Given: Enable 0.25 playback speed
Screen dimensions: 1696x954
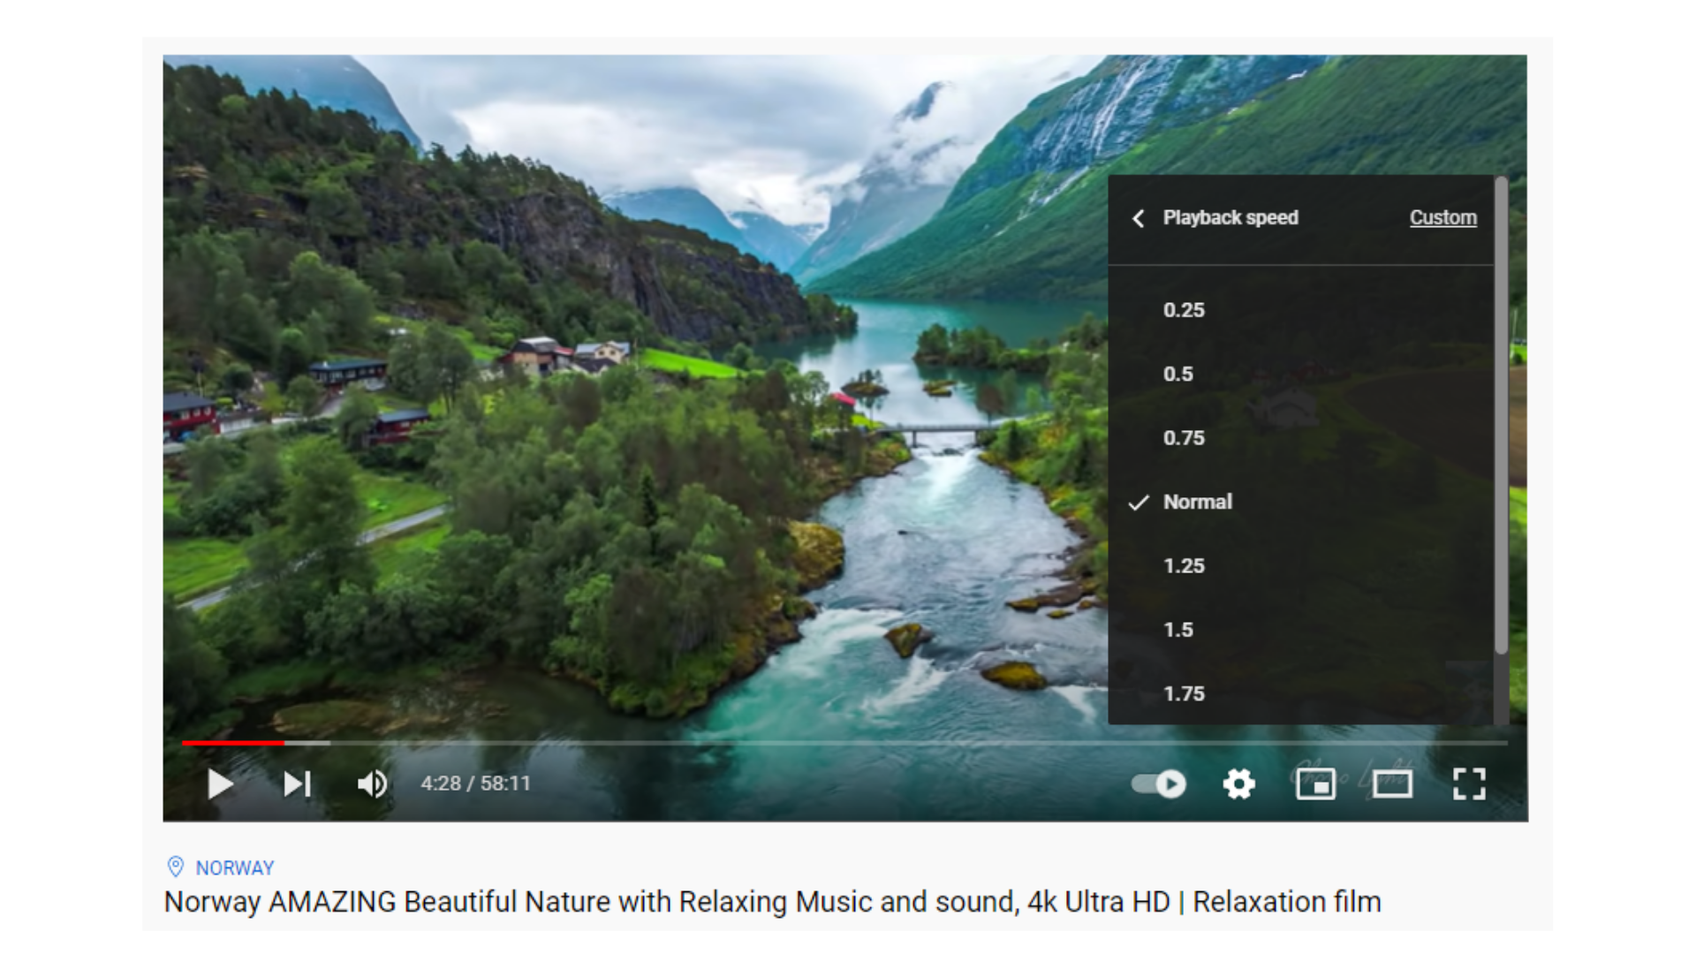Looking at the screenshot, I should pyautogui.click(x=1184, y=310).
